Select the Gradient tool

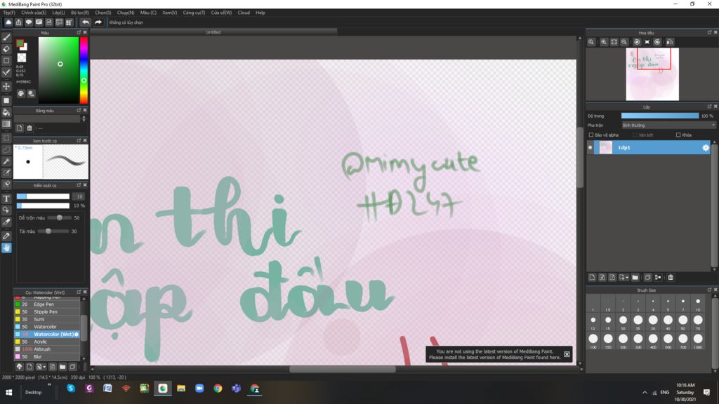pyautogui.click(x=6, y=123)
